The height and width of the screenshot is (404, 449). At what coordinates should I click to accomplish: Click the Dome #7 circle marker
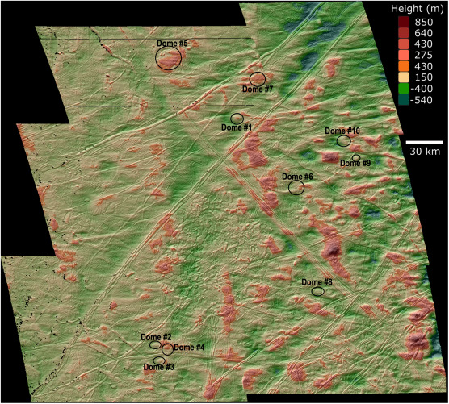pyautogui.click(x=258, y=79)
